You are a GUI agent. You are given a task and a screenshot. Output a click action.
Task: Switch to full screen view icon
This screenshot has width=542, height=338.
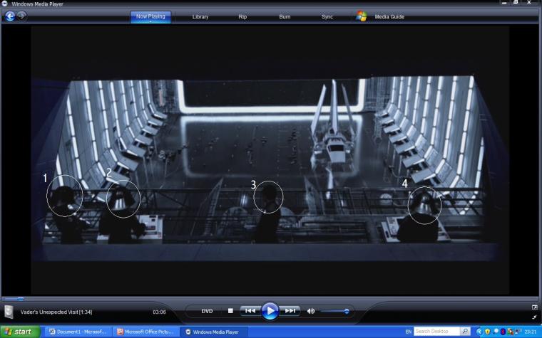pyautogui.click(x=535, y=307)
